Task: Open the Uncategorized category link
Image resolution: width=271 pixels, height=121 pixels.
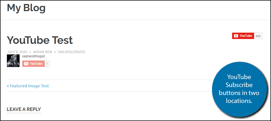Action: point(71,52)
